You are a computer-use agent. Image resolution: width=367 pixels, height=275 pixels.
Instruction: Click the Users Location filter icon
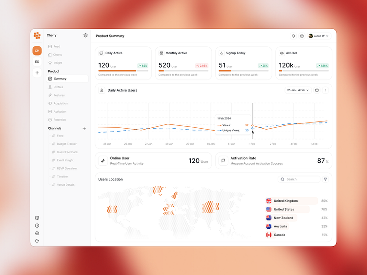point(326,179)
